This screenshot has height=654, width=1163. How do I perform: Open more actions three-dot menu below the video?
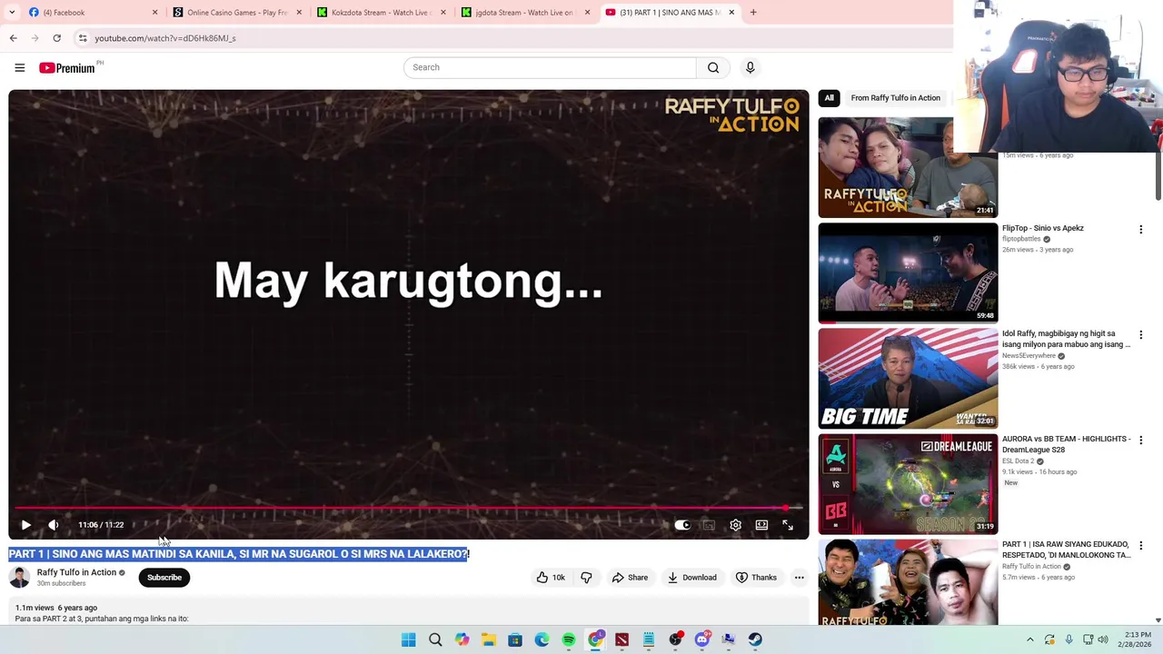(800, 578)
